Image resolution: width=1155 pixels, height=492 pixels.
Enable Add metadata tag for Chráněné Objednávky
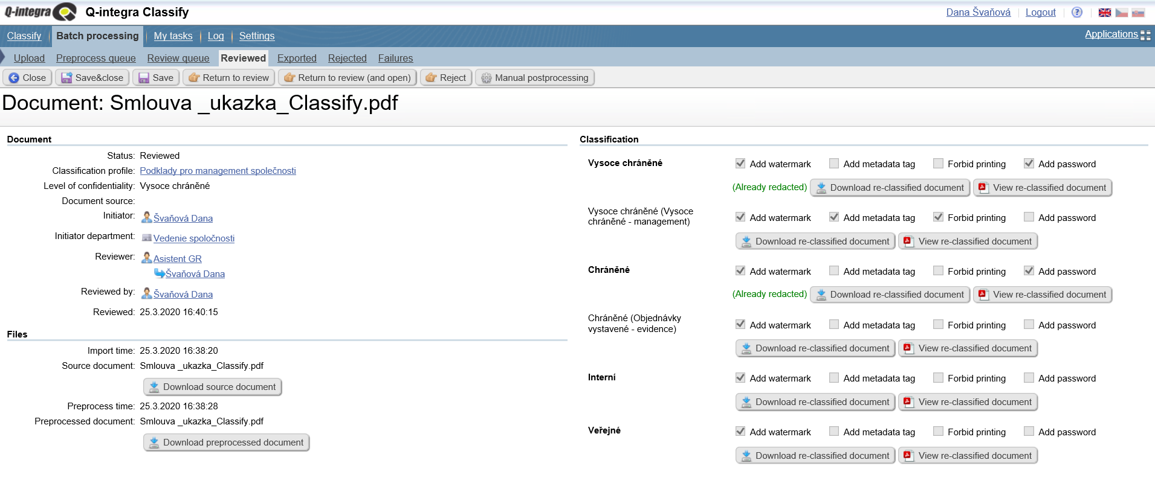[834, 324]
